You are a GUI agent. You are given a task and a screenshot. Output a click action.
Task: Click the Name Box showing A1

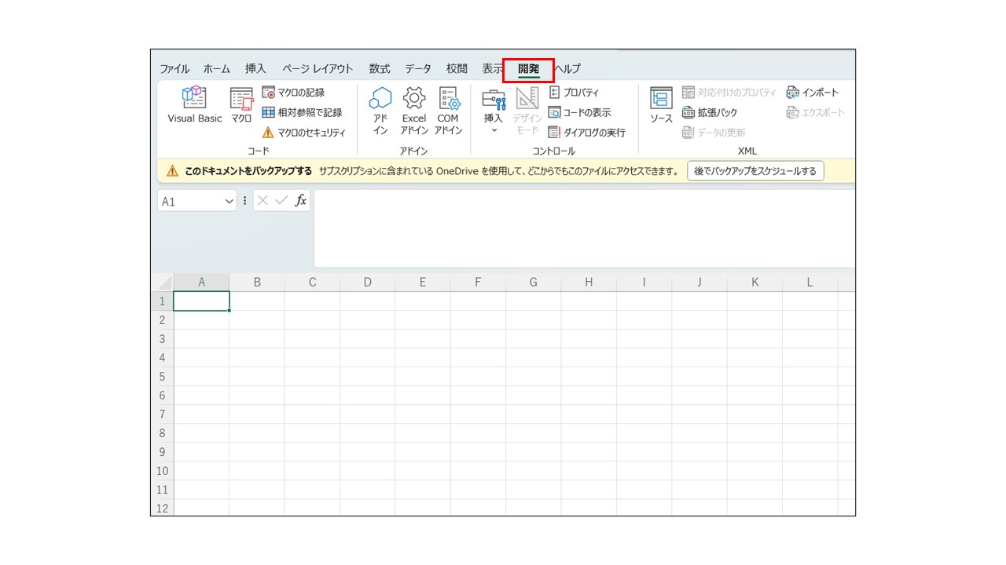tap(190, 201)
